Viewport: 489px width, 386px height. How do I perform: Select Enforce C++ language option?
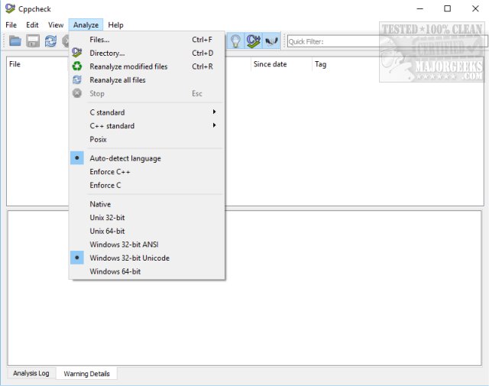coord(147,172)
